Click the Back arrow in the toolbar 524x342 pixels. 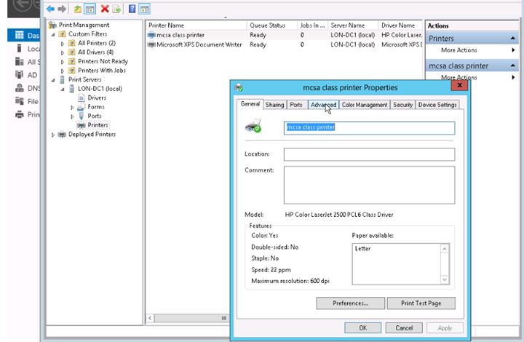click(x=49, y=9)
